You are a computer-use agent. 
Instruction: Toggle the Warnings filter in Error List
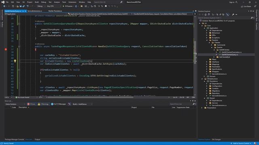tap(43, 104)
